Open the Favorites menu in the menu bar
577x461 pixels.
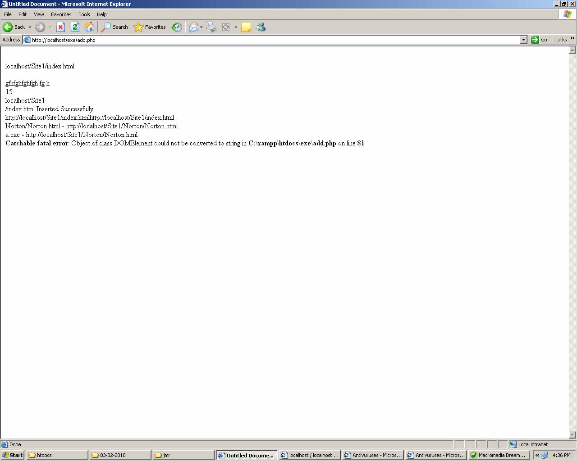coord(61,14)
